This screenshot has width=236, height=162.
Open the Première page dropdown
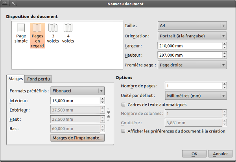(x=192, y=65)
